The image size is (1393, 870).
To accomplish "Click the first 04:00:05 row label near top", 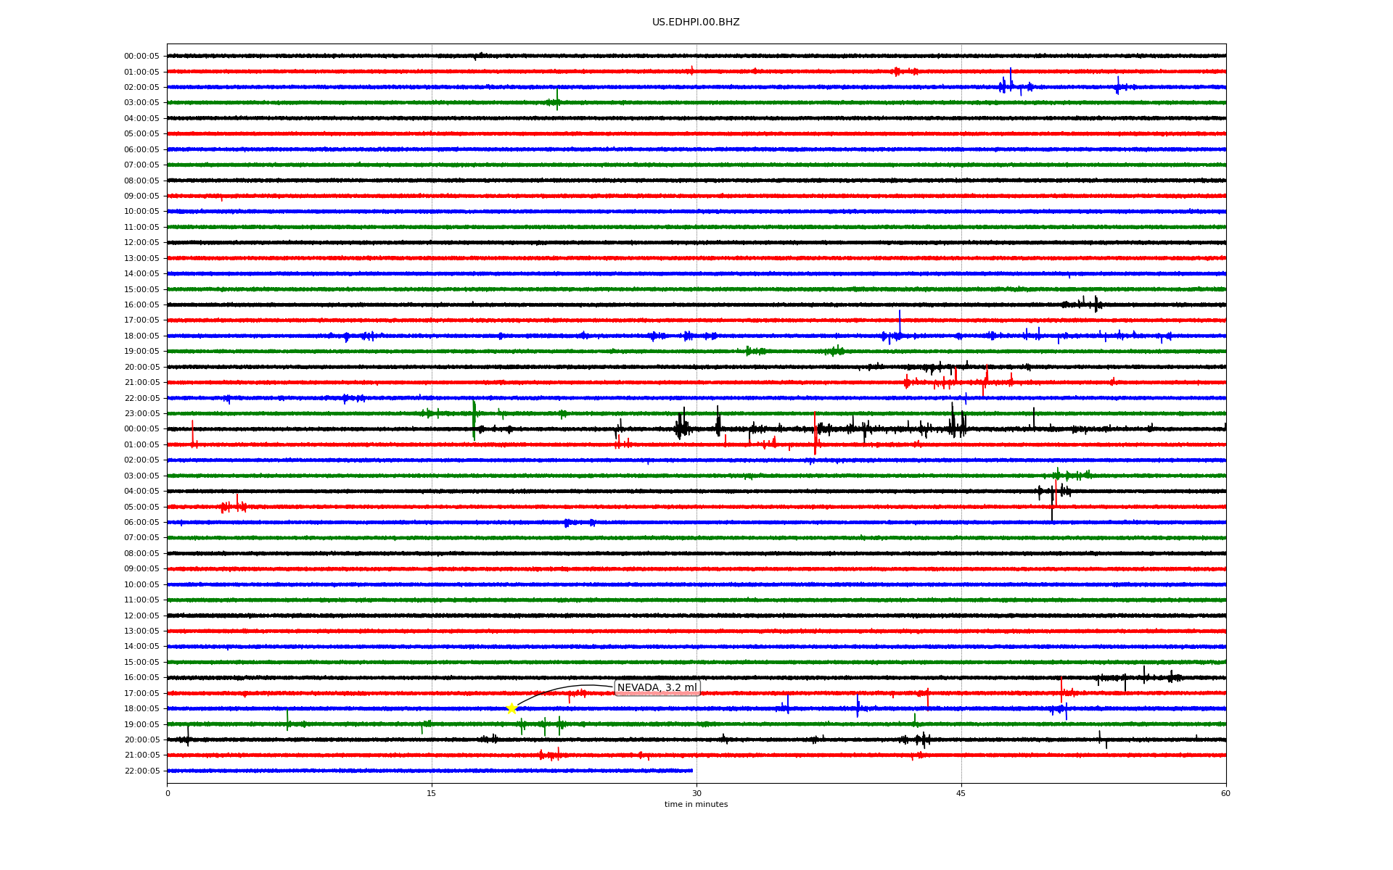I will 141,118.
